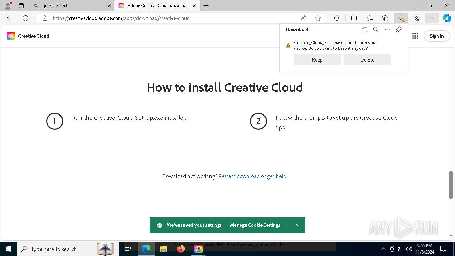Open the browser profile icon
This screenshot has height=256, width=455.
[x=8, y=6]
